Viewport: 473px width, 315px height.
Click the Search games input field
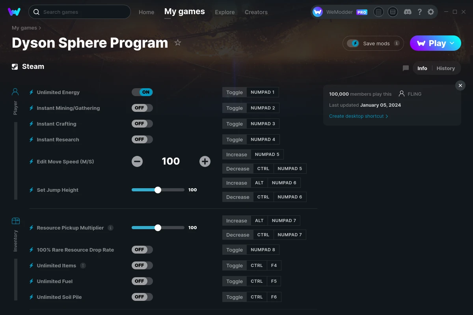coord(79,12)
